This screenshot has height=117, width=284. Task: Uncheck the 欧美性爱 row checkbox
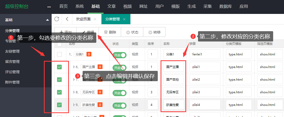click(59, 105)
